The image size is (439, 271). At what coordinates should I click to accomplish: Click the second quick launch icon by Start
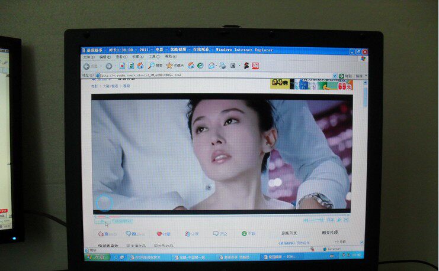tap(122, 257)
